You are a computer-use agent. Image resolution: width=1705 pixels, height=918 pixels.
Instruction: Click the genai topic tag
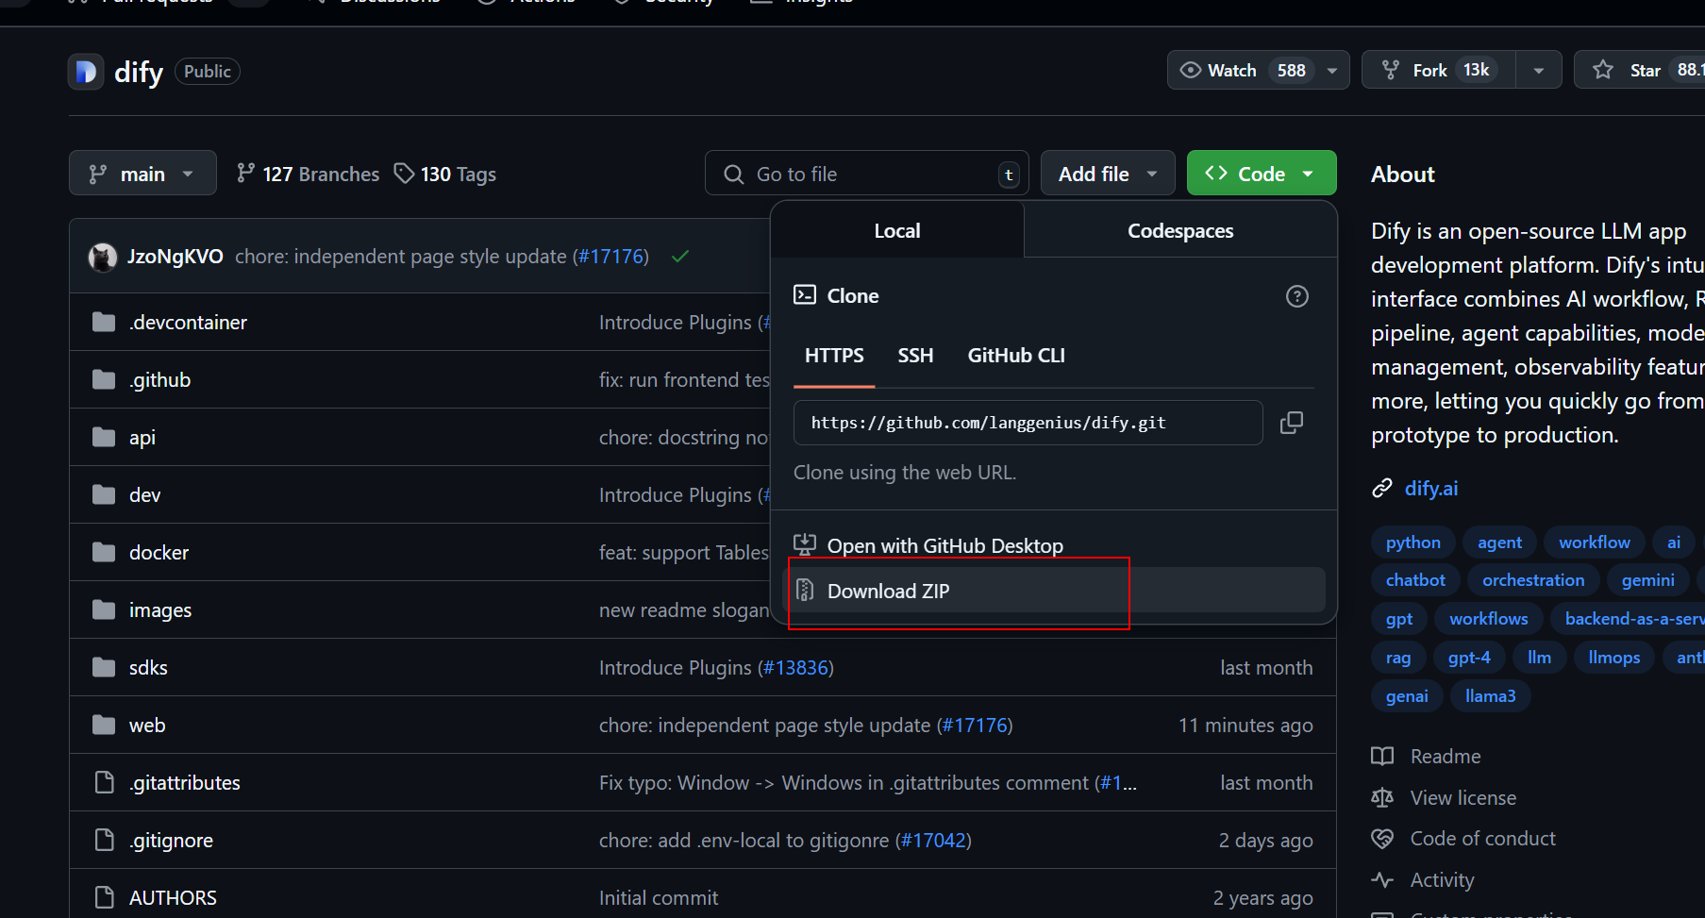1407,696
